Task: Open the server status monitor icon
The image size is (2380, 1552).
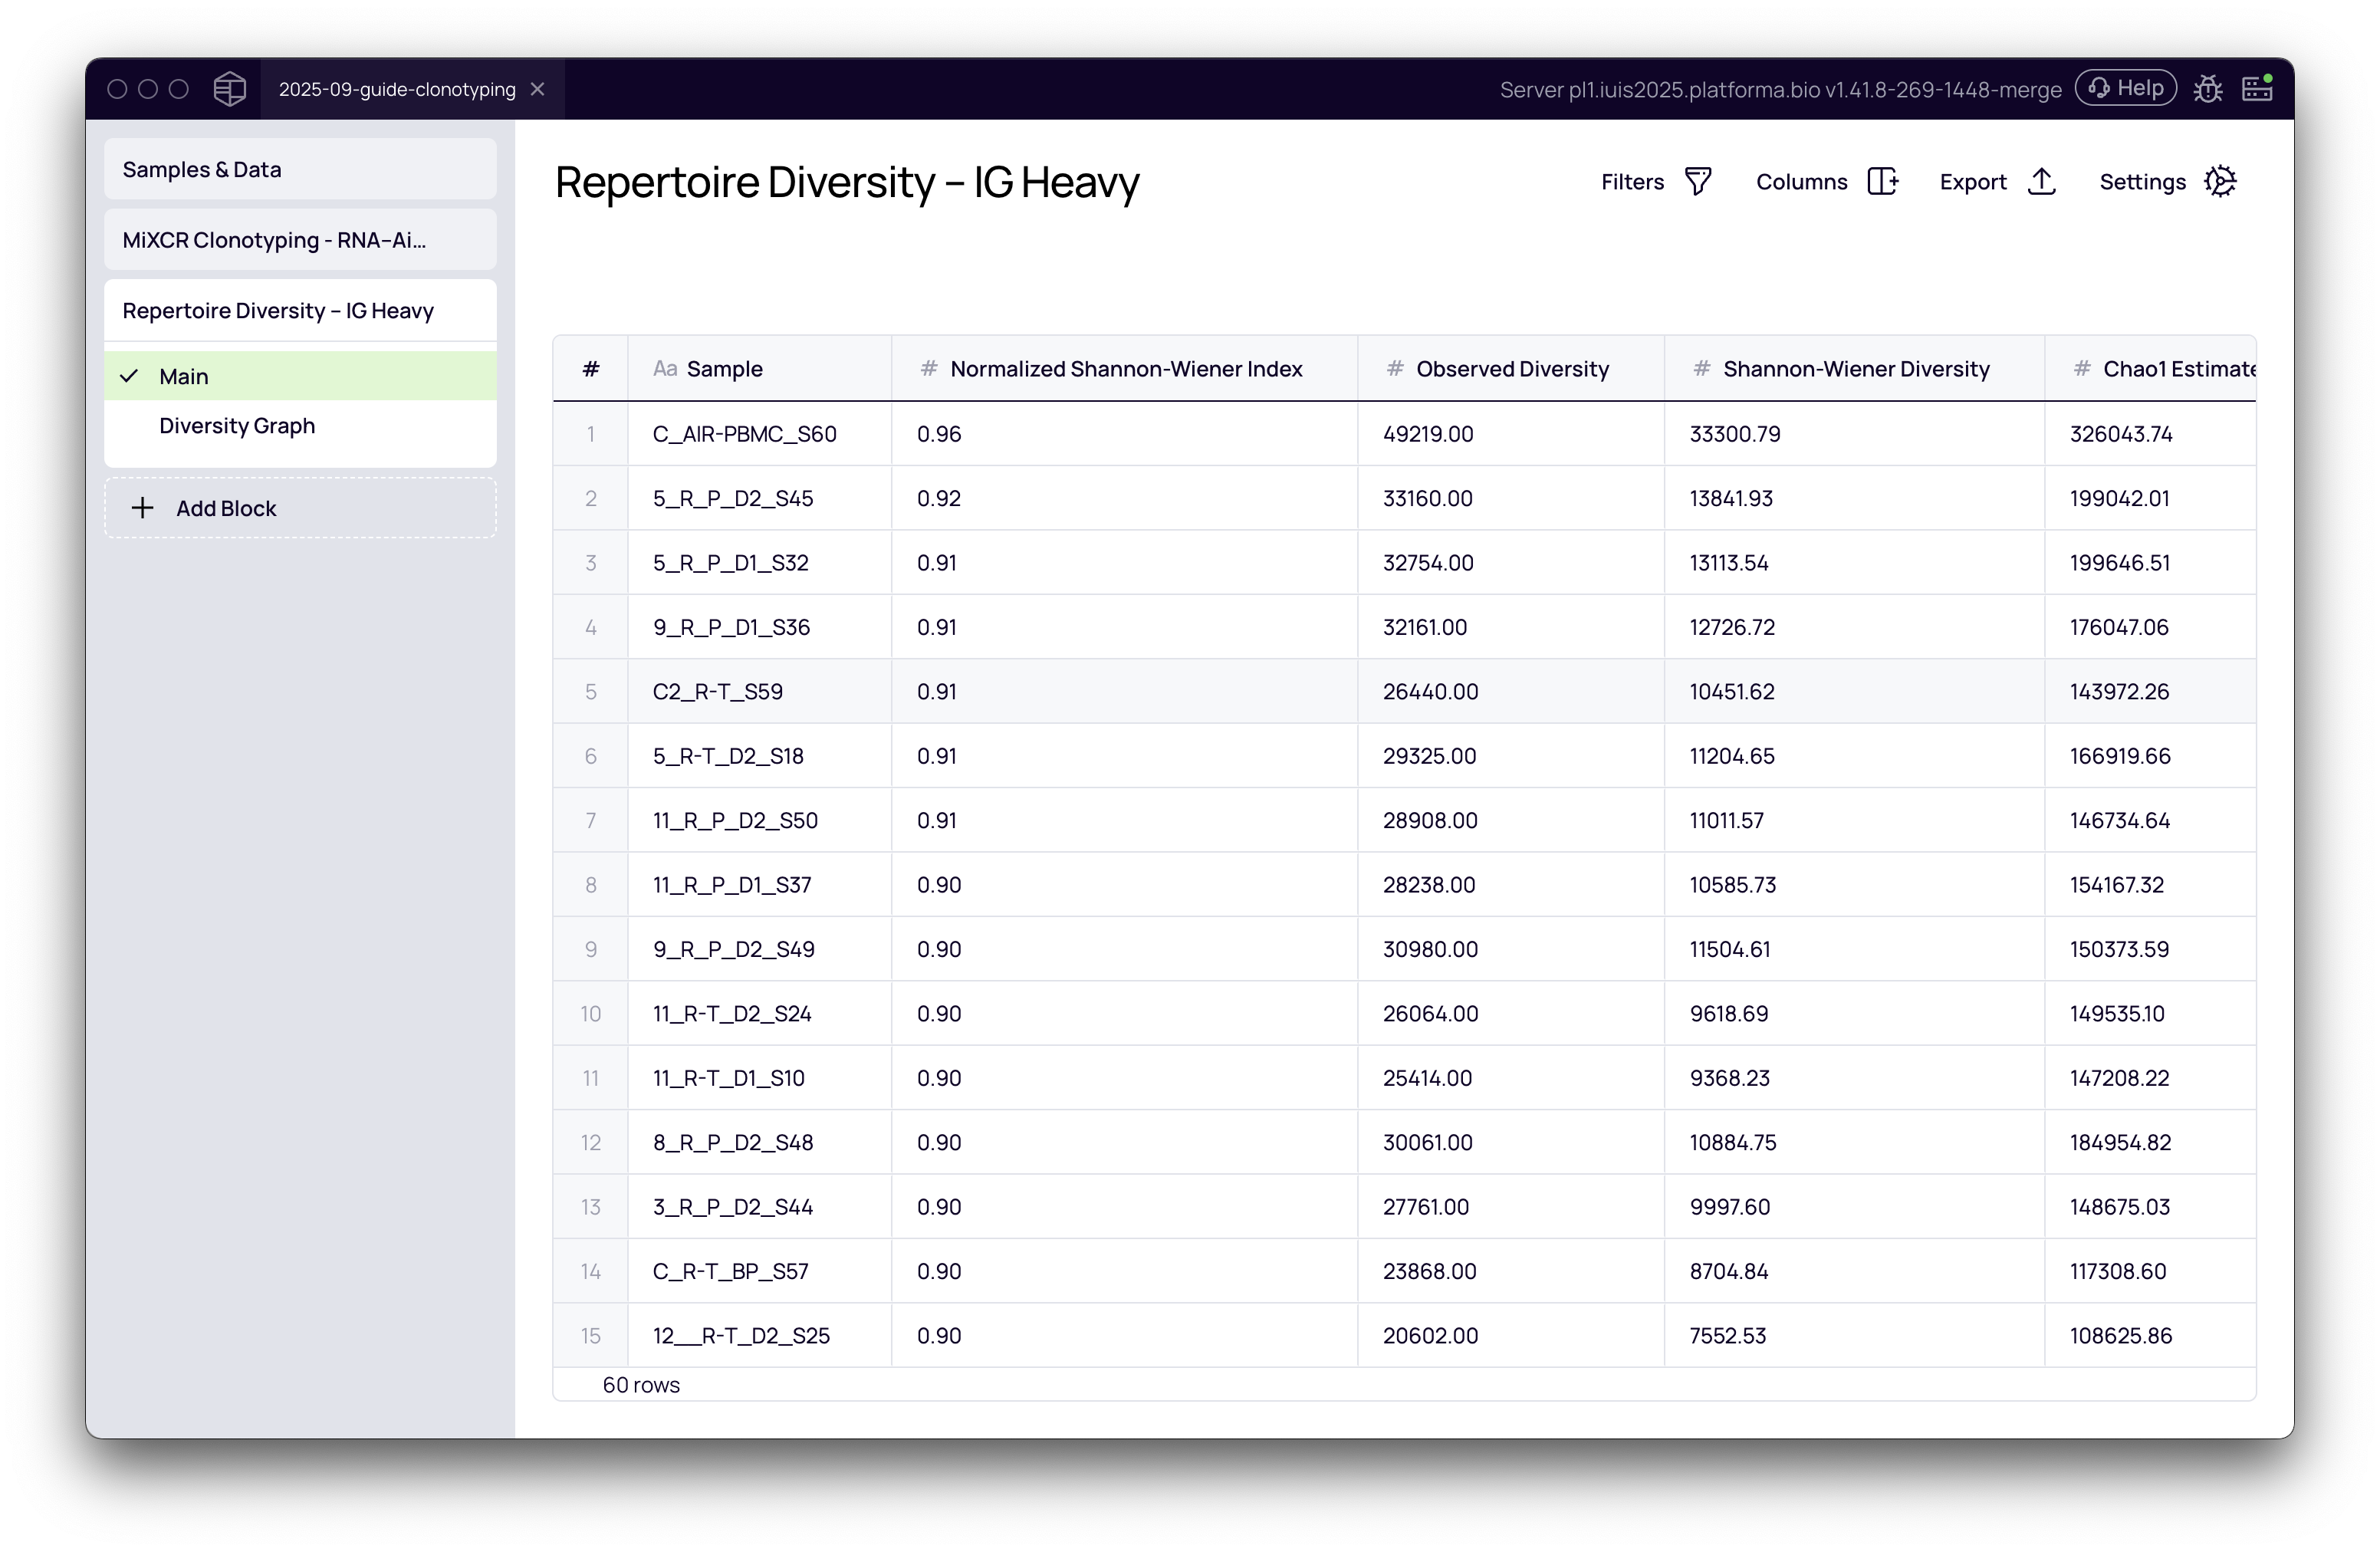Action: [x=2257, y=89]
